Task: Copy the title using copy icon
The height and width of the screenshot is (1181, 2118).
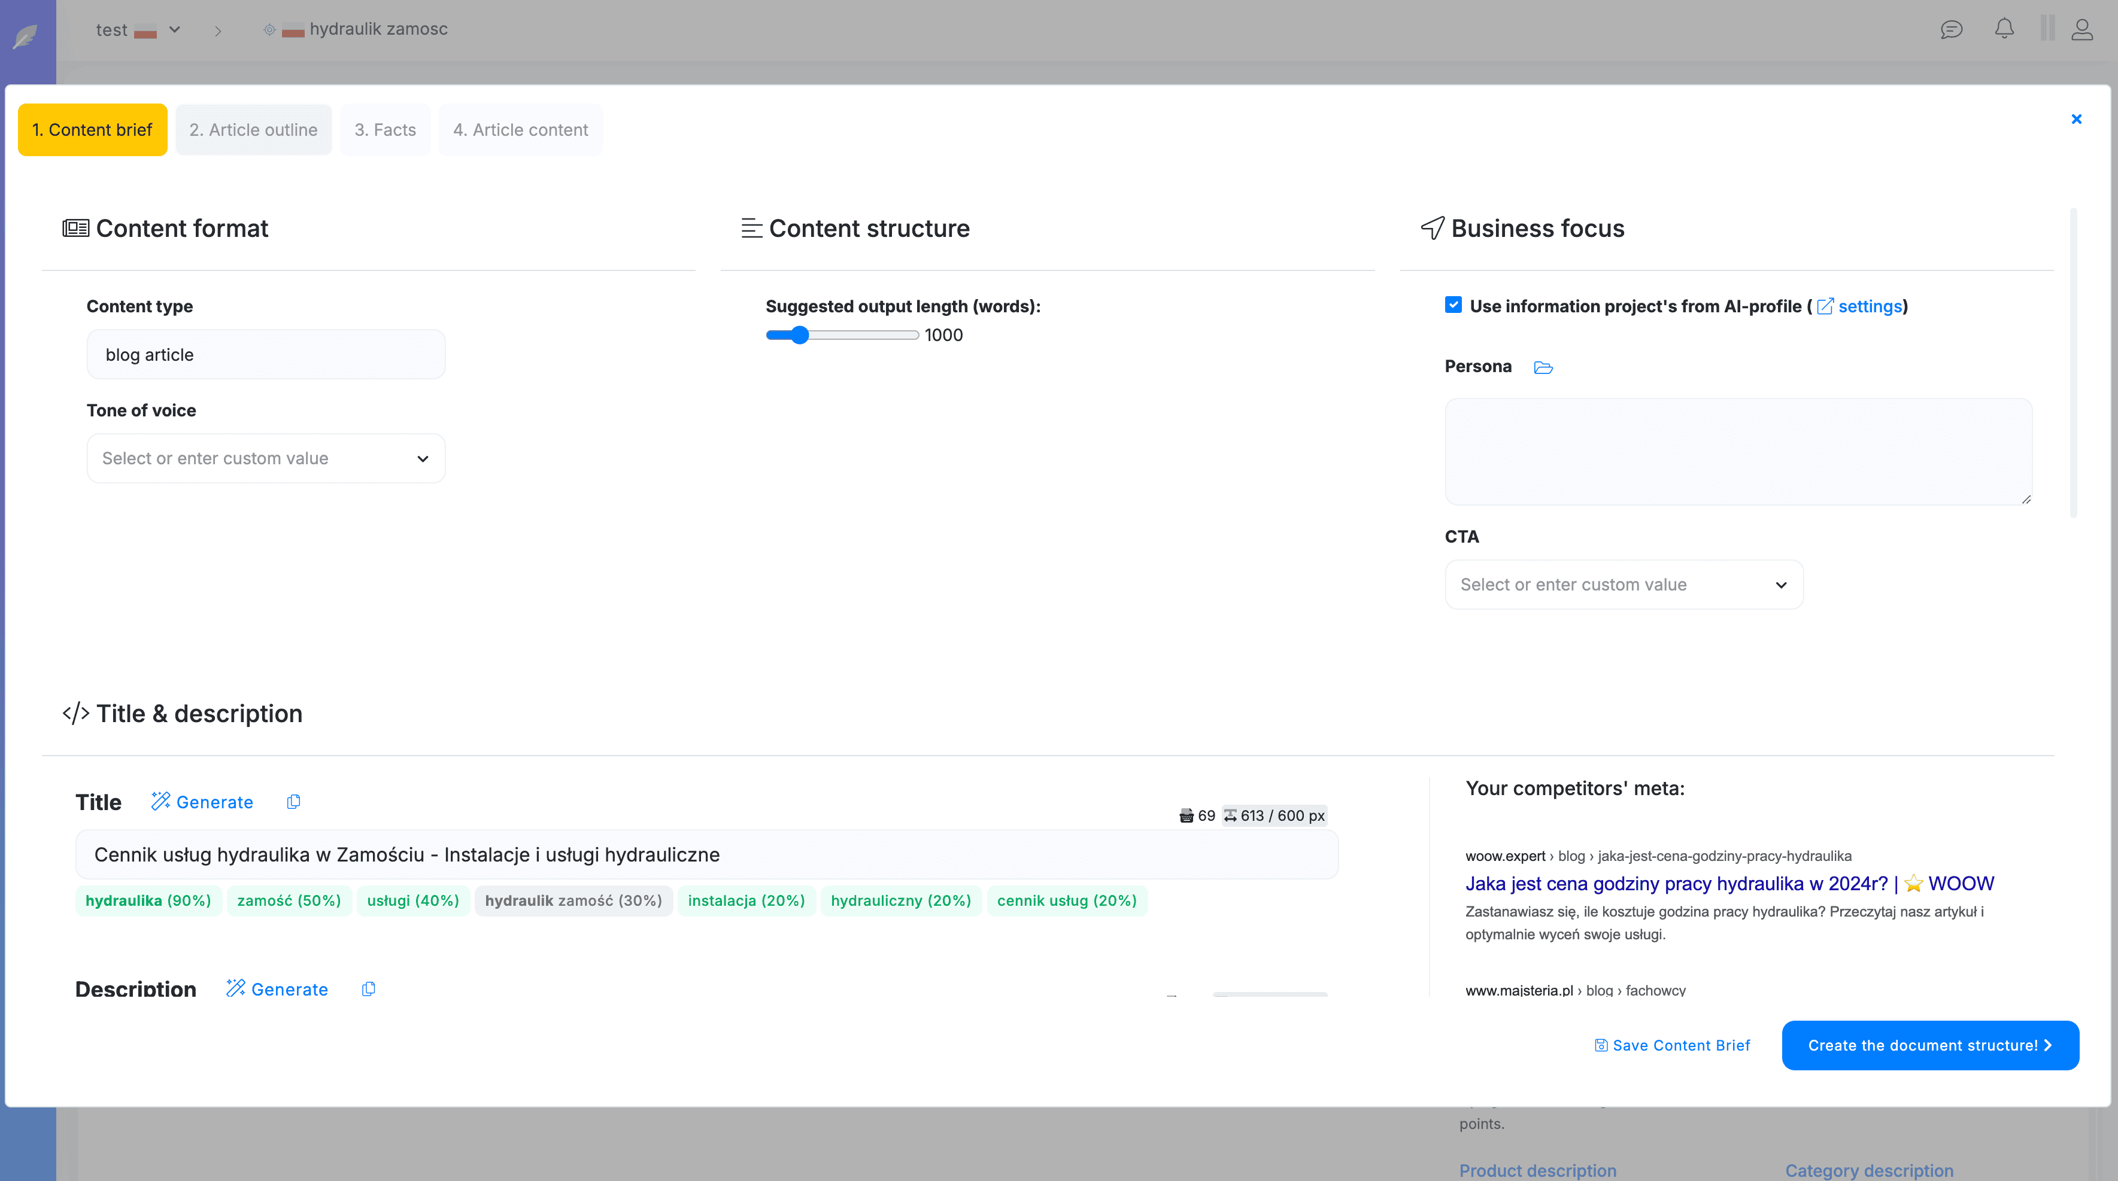Action: (x=293, y=801)
